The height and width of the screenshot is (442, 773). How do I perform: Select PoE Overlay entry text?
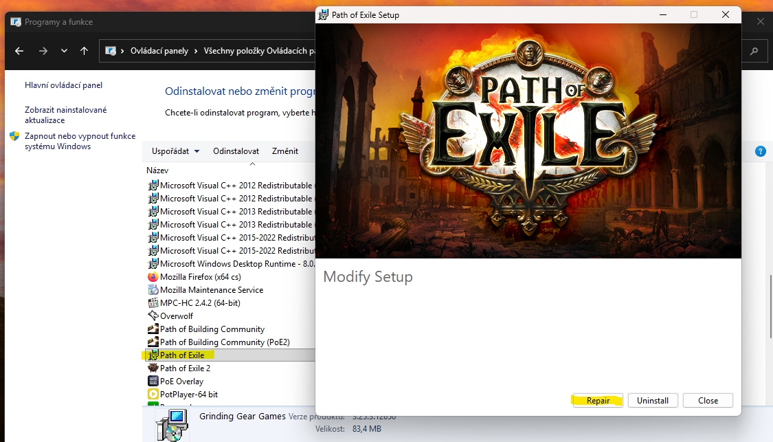click(181, 382)
